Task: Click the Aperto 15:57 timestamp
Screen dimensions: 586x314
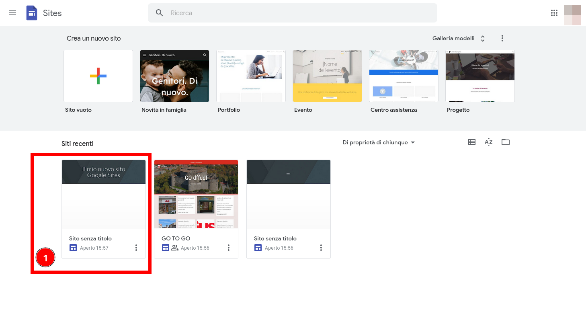Action: 94,248
